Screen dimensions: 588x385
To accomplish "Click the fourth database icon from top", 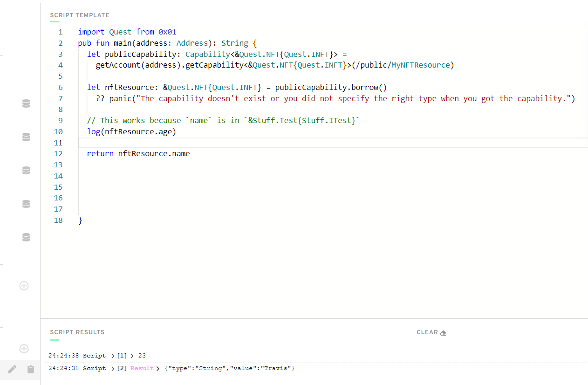I will coord(26,204).
